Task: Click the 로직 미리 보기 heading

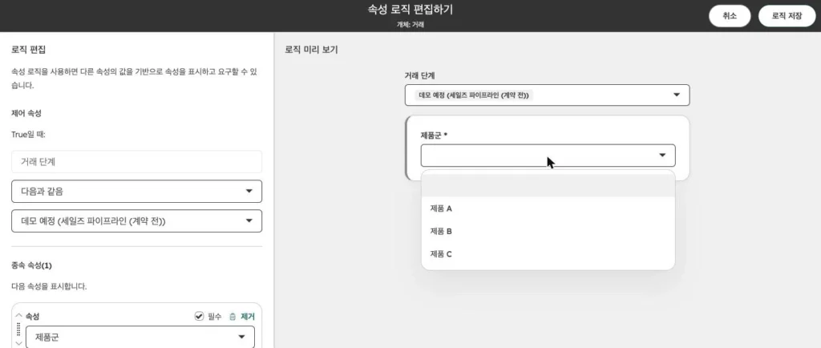Action: [x=312, y=51]
